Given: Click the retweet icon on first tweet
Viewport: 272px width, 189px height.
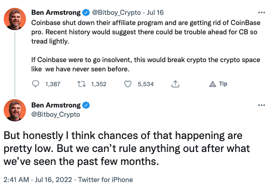Looking at the screenshot, I should tap(82, 84).
